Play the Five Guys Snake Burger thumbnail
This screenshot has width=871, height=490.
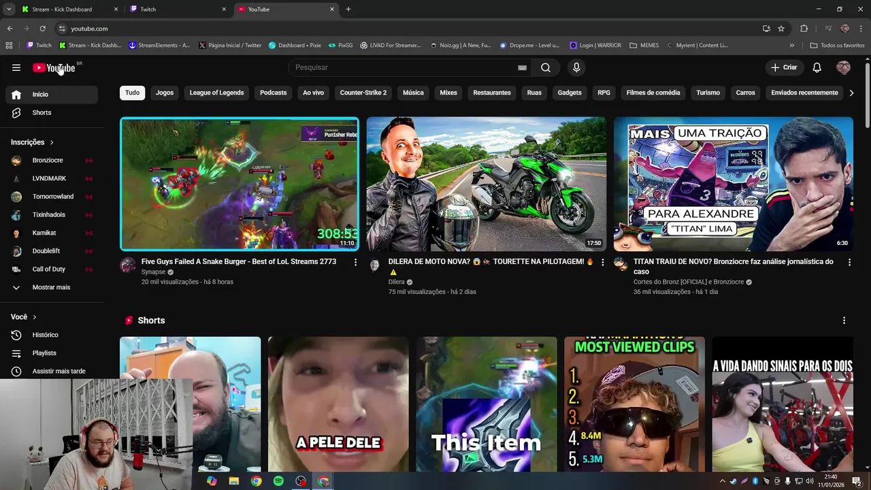pos(240,184)
